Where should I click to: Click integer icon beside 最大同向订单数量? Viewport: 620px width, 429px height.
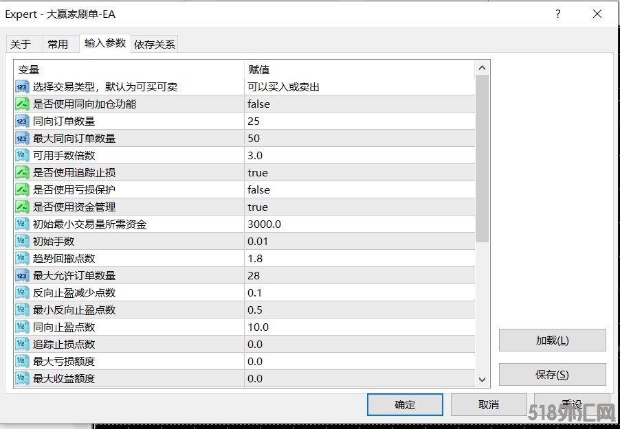click(x=22, y=138)
